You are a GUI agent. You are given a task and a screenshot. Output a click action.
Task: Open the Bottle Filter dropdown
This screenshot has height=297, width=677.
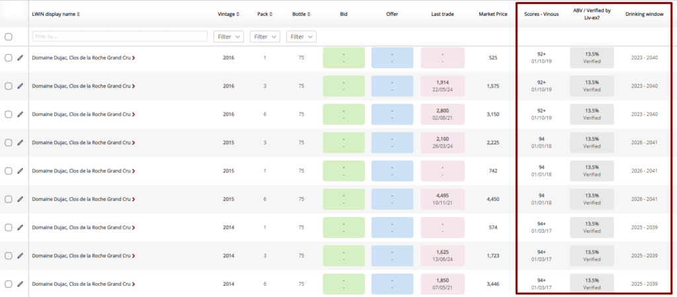coord(301,36)
